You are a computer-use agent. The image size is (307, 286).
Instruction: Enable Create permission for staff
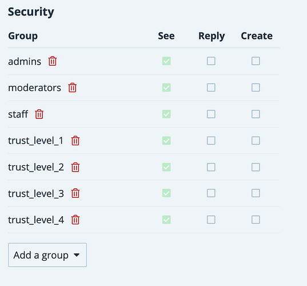click(256, 114)
